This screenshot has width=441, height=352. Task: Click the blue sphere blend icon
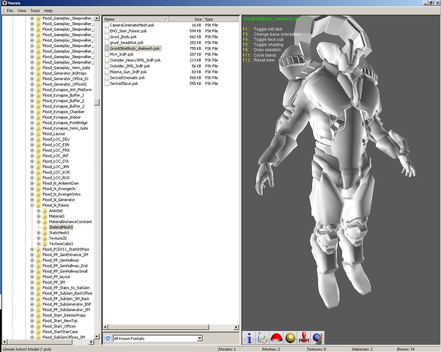point(318,338)
